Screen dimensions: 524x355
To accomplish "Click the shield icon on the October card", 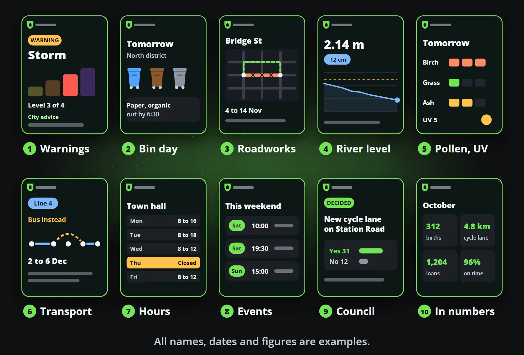I will [425, 187].
